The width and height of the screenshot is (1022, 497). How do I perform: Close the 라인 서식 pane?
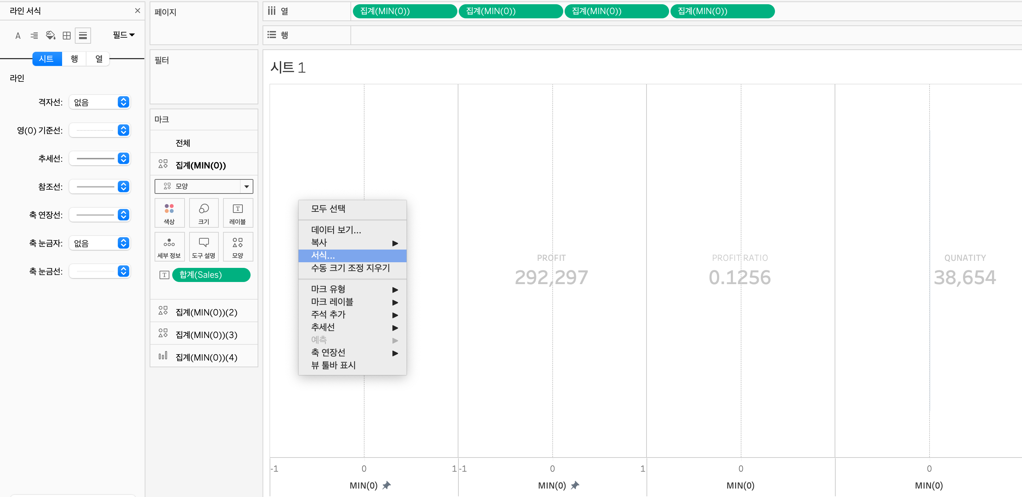137,11
